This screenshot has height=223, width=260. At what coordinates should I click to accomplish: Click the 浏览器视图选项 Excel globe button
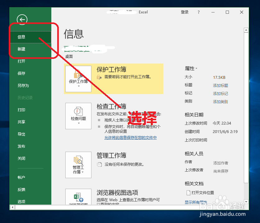pos(78,197)
